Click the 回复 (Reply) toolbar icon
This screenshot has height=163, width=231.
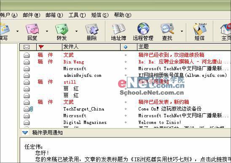pos(32,29)
